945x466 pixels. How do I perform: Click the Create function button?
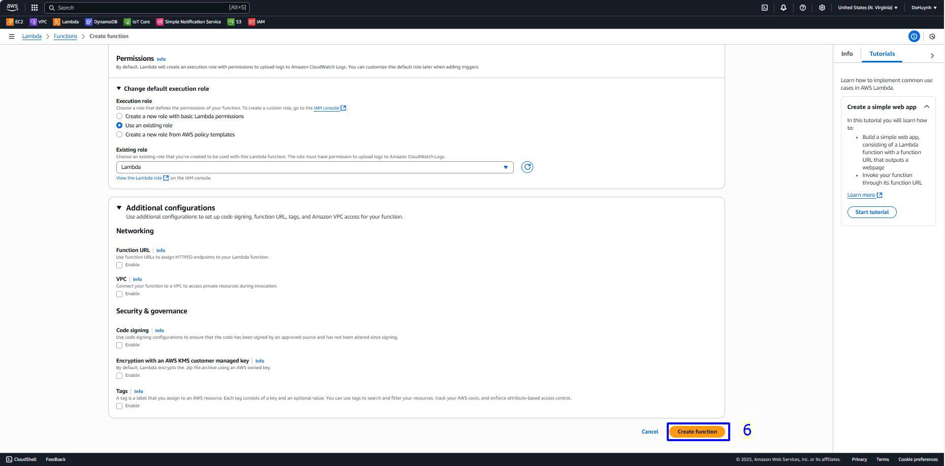tap(697, 432)
